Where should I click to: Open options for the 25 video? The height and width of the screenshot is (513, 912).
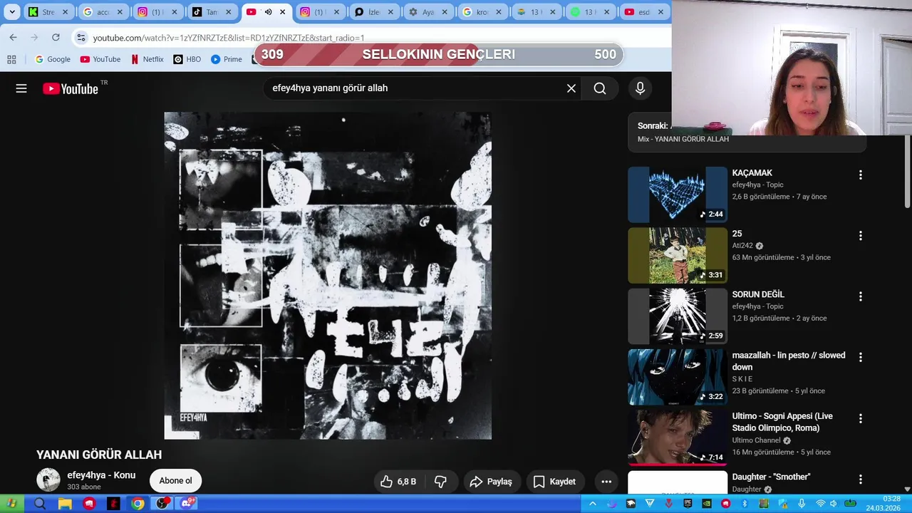pyautogui.click(x=860, y=235)
